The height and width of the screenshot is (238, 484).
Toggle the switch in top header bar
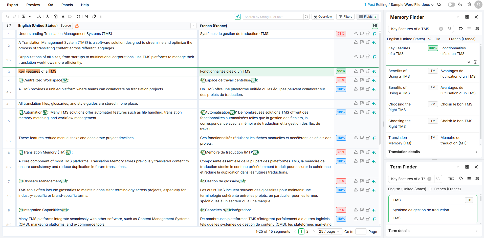click(x=451, y=5)
